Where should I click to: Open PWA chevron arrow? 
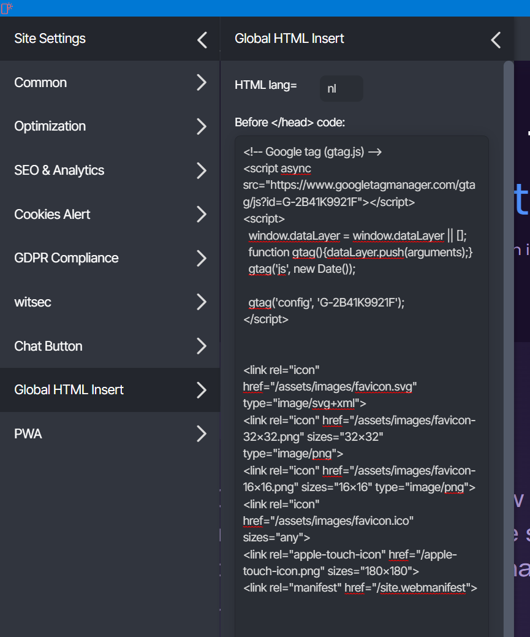[x=202, y=434]
